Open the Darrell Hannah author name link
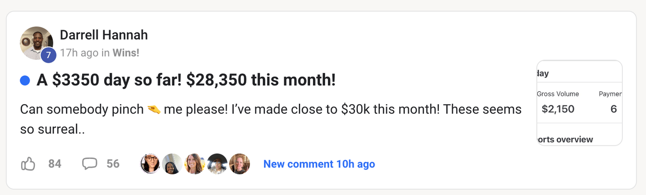 coord(104,35)
